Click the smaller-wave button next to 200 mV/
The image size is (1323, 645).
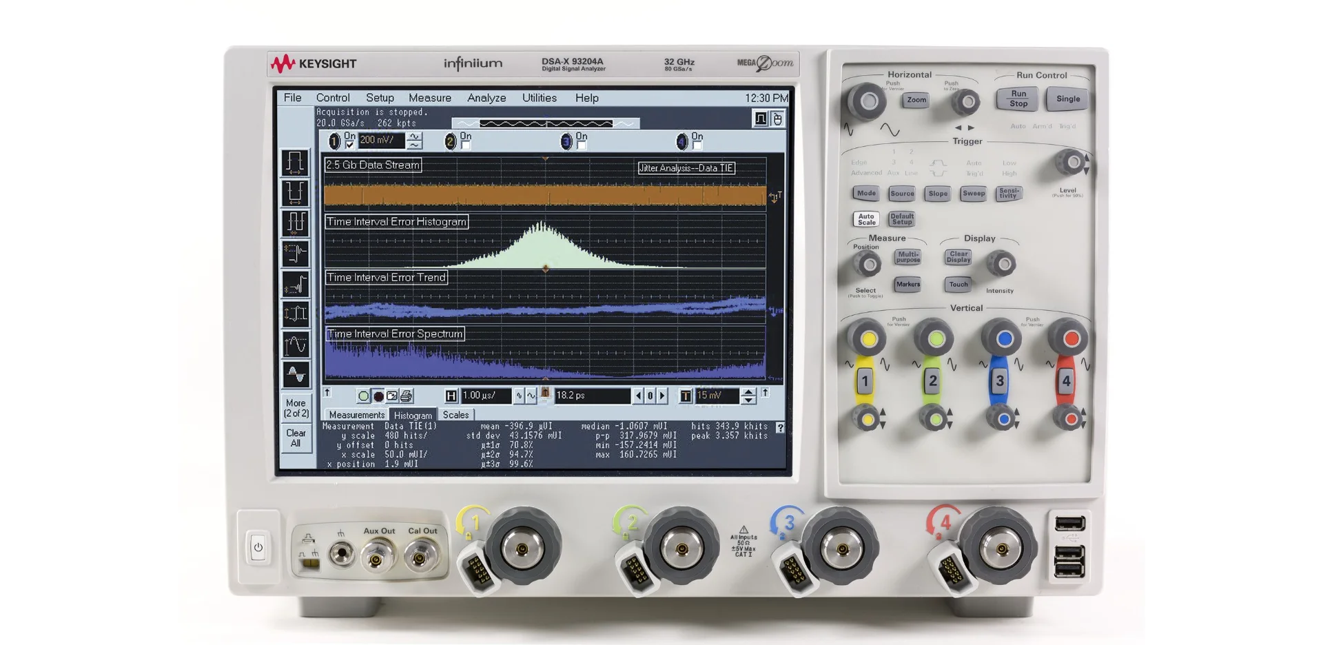click(414, 145)
